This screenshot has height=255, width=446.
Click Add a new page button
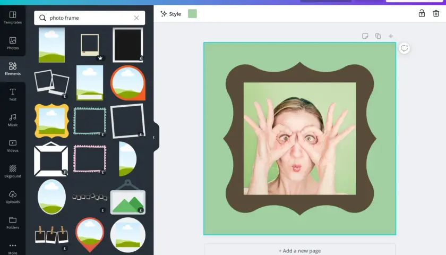(x=299, y=250)
